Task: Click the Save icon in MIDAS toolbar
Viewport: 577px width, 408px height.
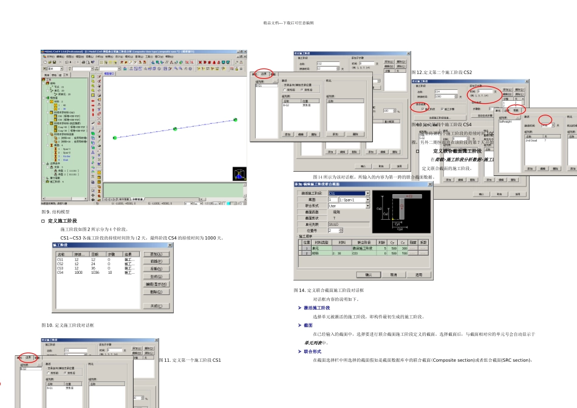Action: (x=53, y=62)
